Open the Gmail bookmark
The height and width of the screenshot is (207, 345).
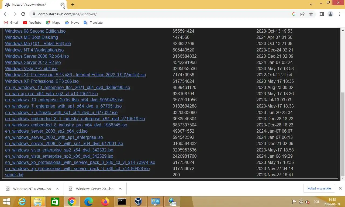(11, 23)
